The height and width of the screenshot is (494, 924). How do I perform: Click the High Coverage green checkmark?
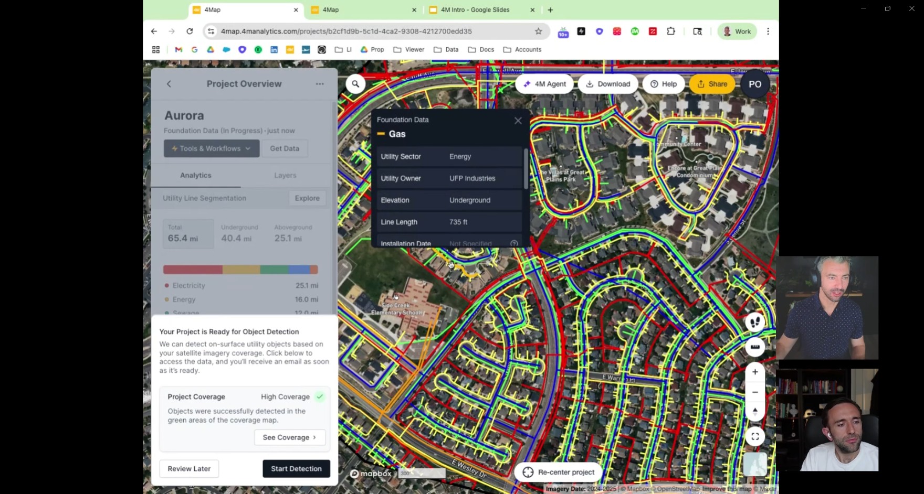[320, 397]
